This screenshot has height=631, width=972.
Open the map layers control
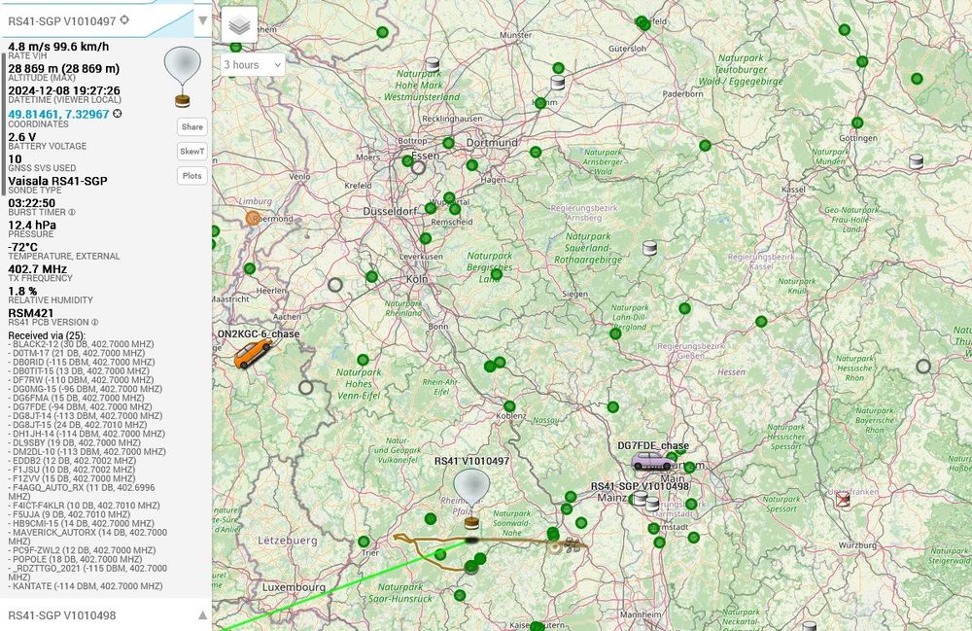(x=239, y=25)
